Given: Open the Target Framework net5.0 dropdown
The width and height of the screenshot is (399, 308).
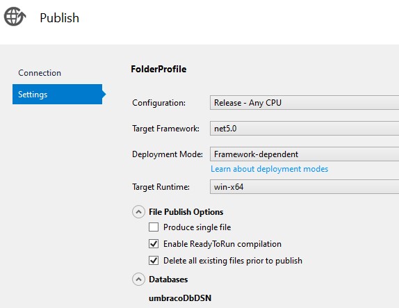Looking at the screenshot, I should tap(304, 129).
